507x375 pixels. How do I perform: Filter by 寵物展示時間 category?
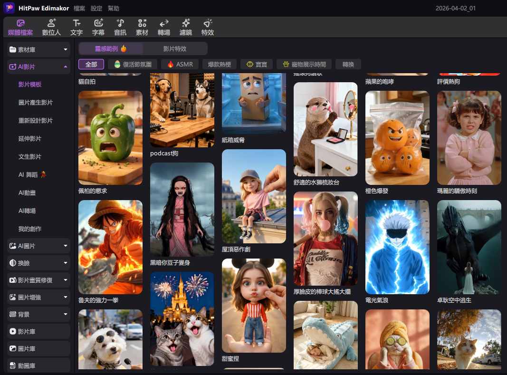tap(304, 64)
